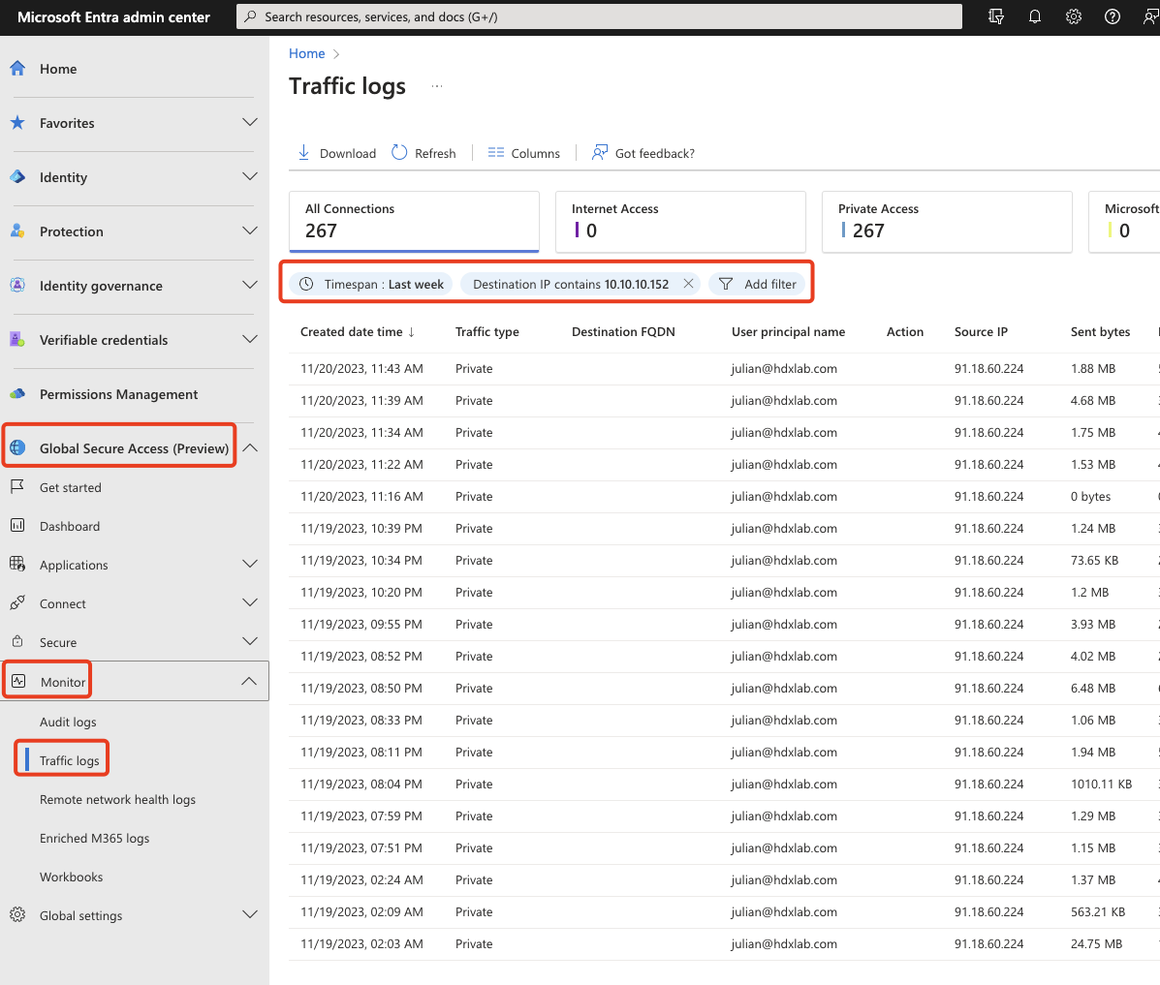Select the Private Access connections card
Image resolution: width=1160 pixels, height=985 pixels.
coord(947,222)
